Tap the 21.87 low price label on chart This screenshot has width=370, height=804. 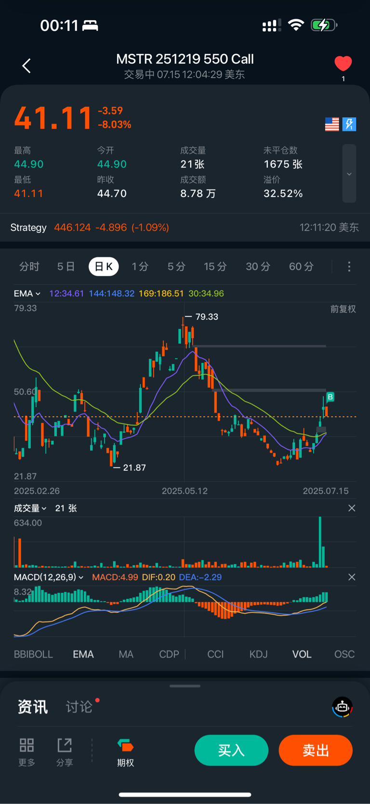134,467
